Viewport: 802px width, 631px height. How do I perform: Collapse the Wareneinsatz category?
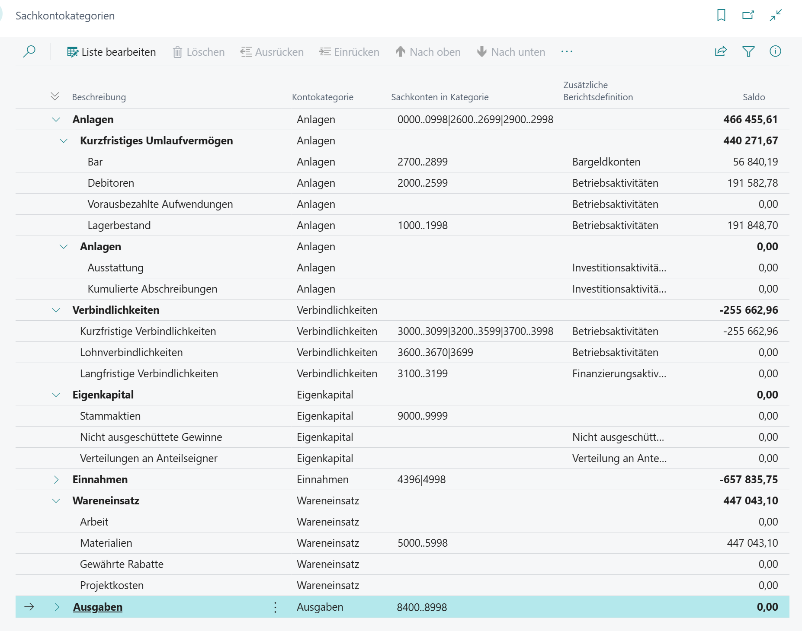tap(56, 501)
